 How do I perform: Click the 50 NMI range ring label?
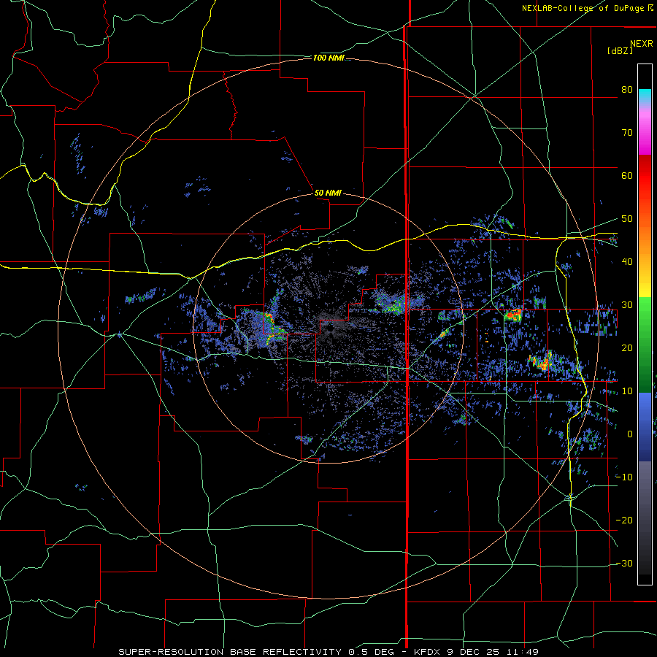coord(328,193)
